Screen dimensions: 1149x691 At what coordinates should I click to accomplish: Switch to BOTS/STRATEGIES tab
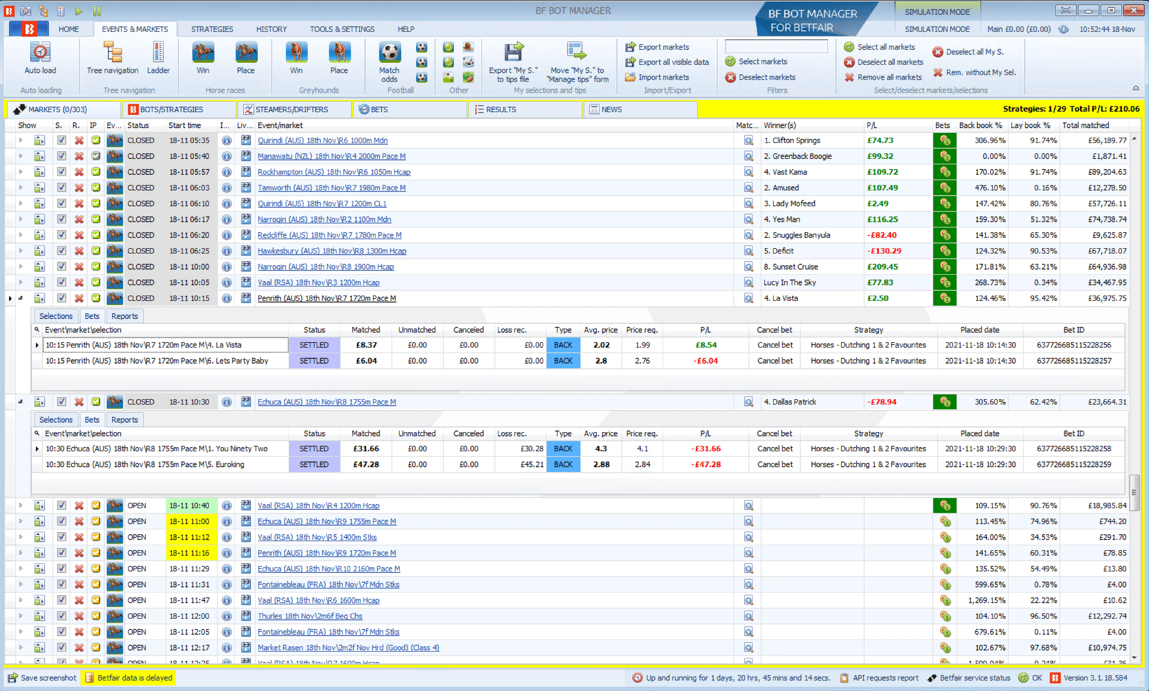[x=180, y=109]
